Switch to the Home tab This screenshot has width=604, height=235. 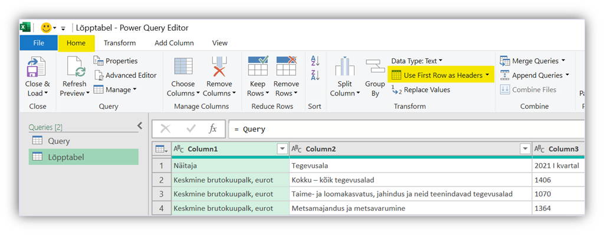click(76, 43)
